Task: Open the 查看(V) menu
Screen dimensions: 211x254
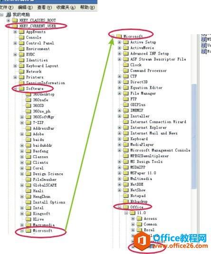Action: pyautogui.click(x=45, y=8)
